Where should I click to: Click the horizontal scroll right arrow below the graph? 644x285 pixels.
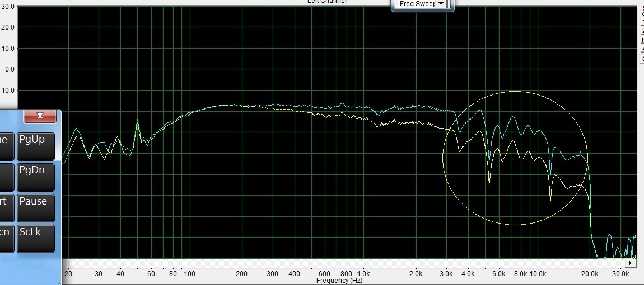pos(631,263)
